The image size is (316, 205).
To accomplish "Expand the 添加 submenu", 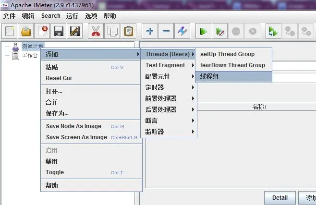I will [90, 54].
